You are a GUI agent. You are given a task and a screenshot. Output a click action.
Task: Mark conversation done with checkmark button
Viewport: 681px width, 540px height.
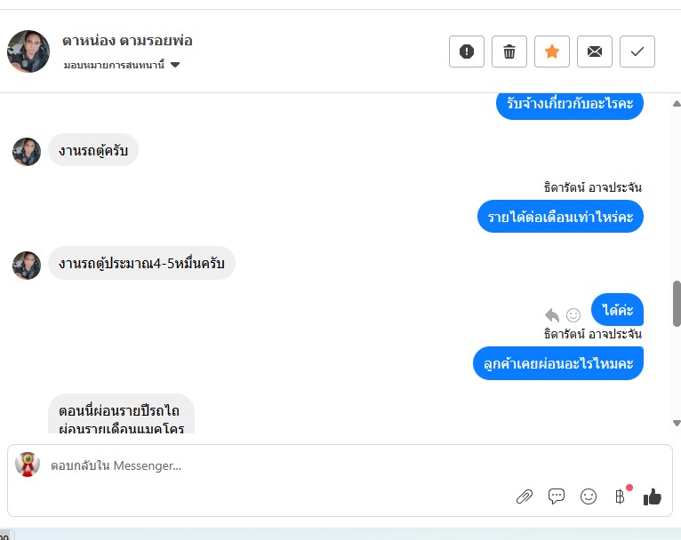pyautogui.click(x=637, y=52)
